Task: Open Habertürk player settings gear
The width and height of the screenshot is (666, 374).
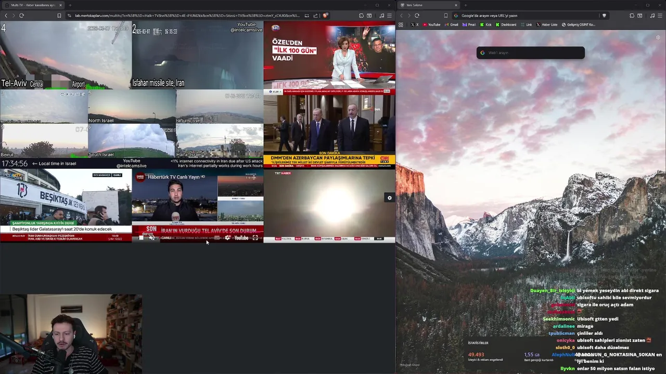Action: [227, 237]
